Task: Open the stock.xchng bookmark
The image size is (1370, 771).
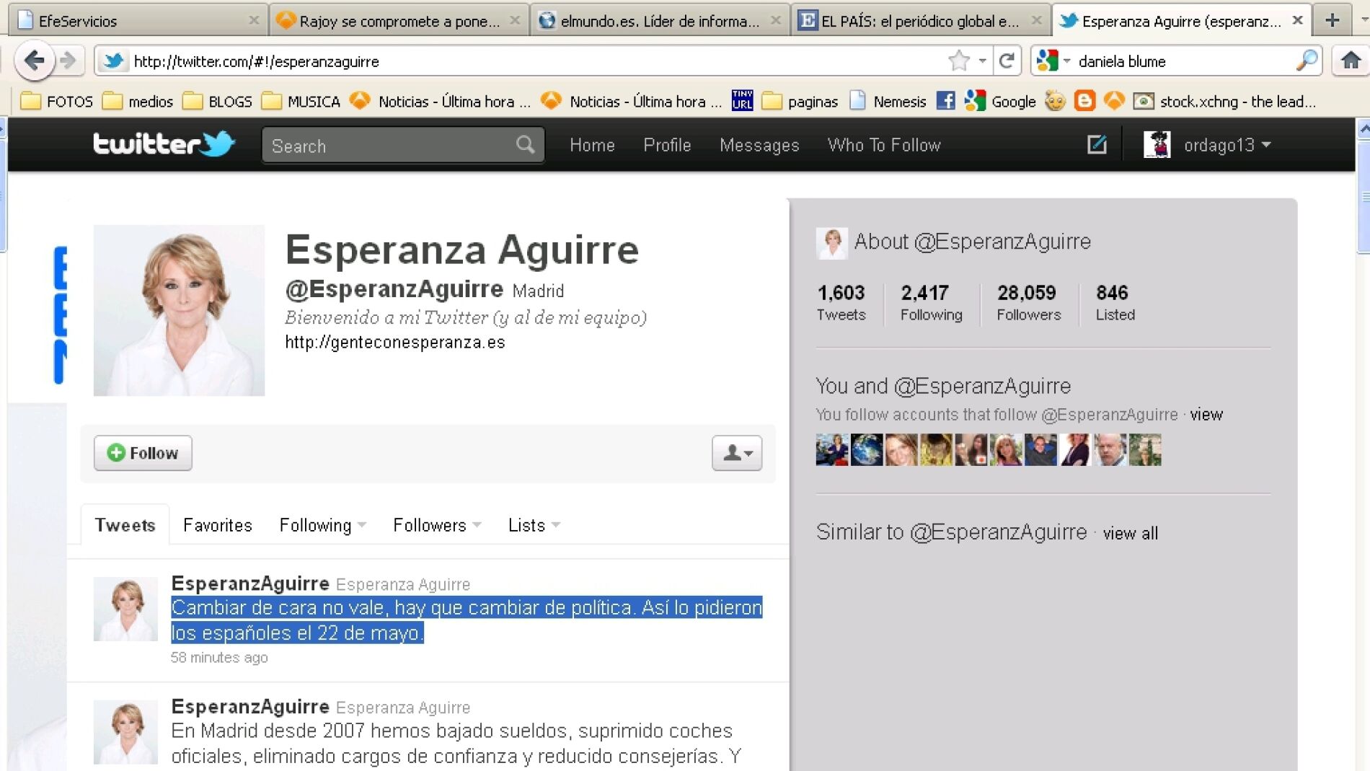Action: [1224, 101]
